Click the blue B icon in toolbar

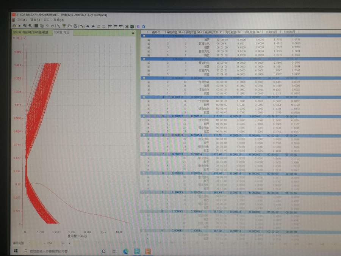pyautogui.click(x=138, y=27)
